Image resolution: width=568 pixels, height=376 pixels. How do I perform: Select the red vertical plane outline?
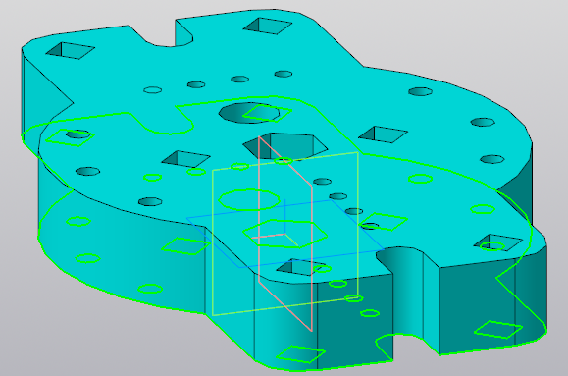point(285,234)
